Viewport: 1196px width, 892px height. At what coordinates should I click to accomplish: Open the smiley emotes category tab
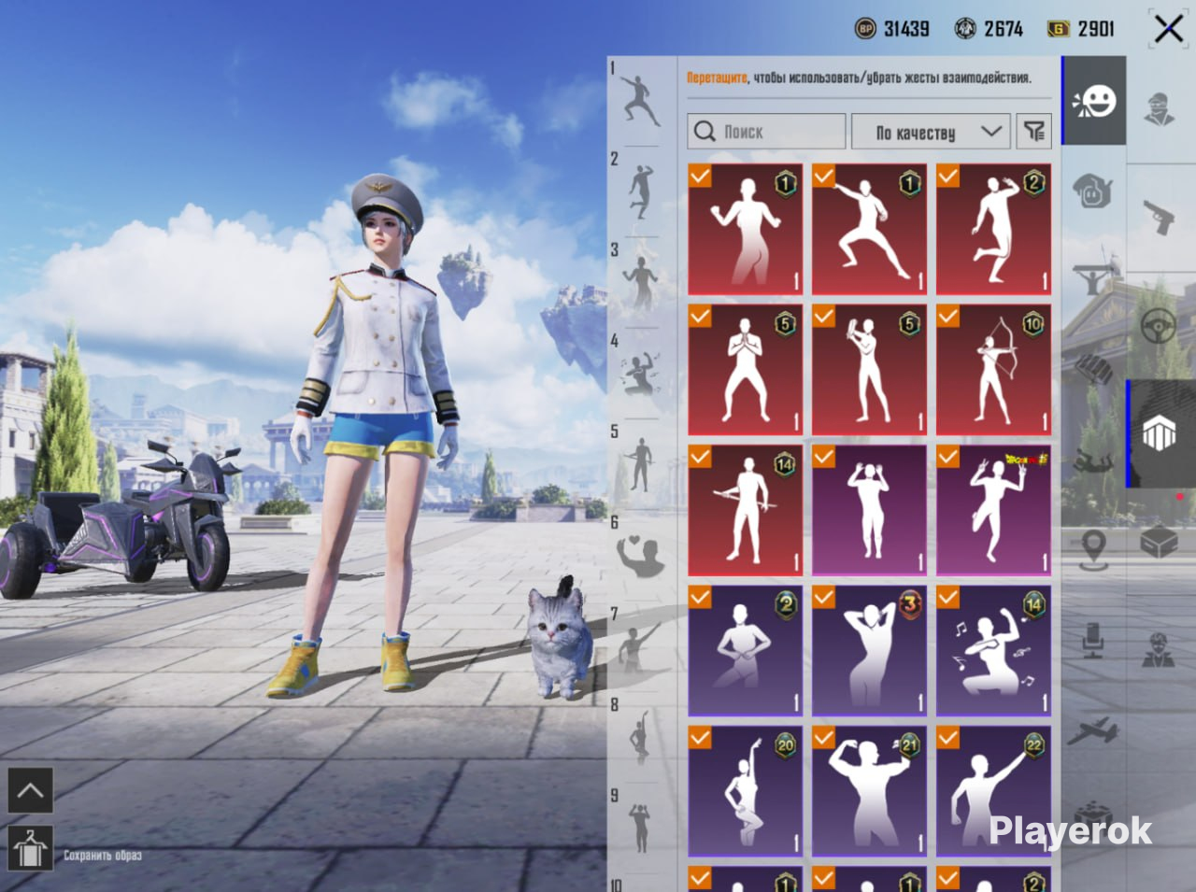pyautogui.click(x=1094, y=101)
